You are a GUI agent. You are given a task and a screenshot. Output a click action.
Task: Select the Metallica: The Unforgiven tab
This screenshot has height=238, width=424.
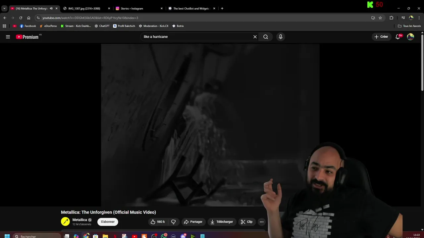point(31,9)
